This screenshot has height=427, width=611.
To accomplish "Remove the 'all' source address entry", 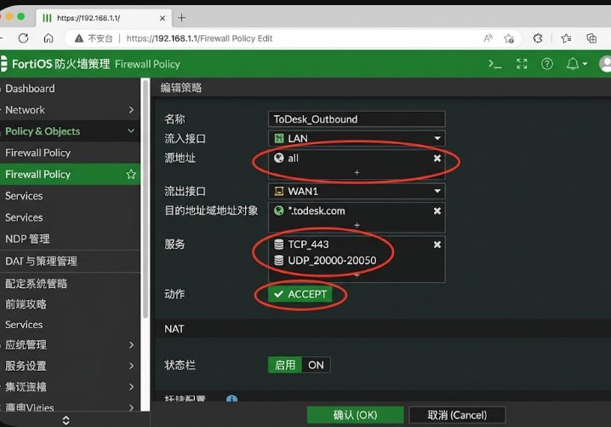I will click(x=437, y=158).
